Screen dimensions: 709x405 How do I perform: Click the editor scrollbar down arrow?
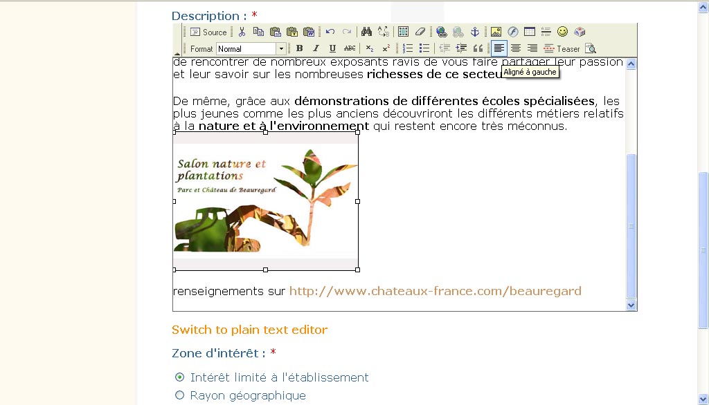coord(631,305)
